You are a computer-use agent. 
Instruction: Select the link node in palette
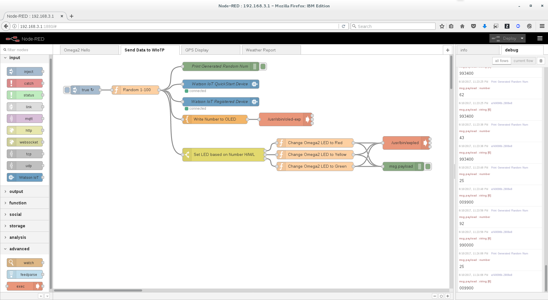pos(25,107)
